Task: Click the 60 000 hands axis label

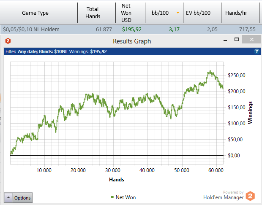Action: (216, 170)
